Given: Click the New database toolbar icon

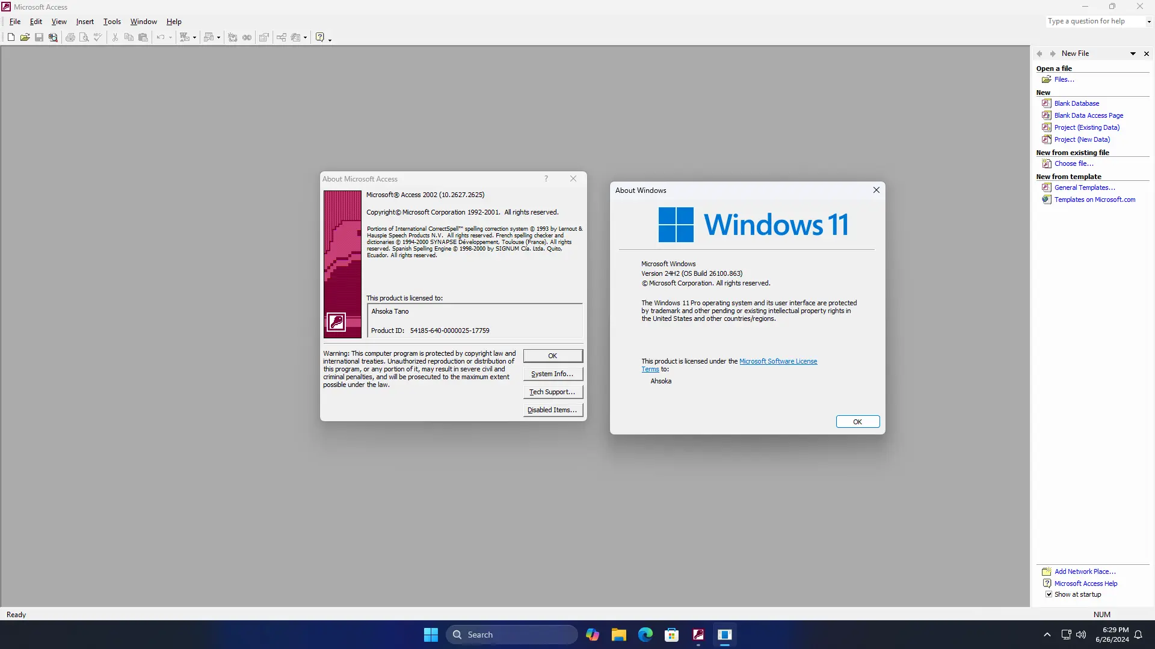Looking at the screenshot, I should click(11, 37).
